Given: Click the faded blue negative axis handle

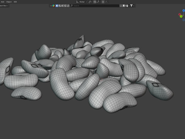Looking at the screenshot, I should (184, 20).
